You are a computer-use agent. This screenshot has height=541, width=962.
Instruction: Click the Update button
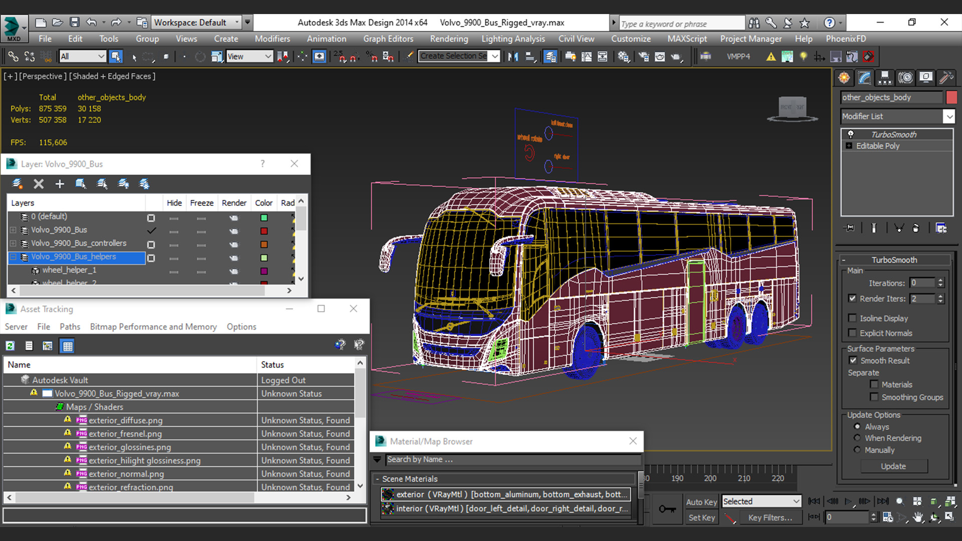click(x=893, y=466)
